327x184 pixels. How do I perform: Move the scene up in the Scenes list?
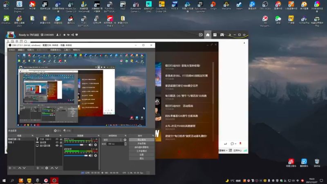[x=20, y=168]
